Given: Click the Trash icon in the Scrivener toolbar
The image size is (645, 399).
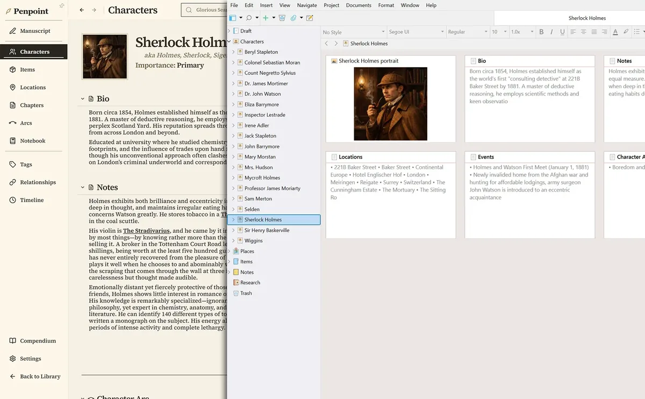Looking at the screenshot, I should pos(282,18).
